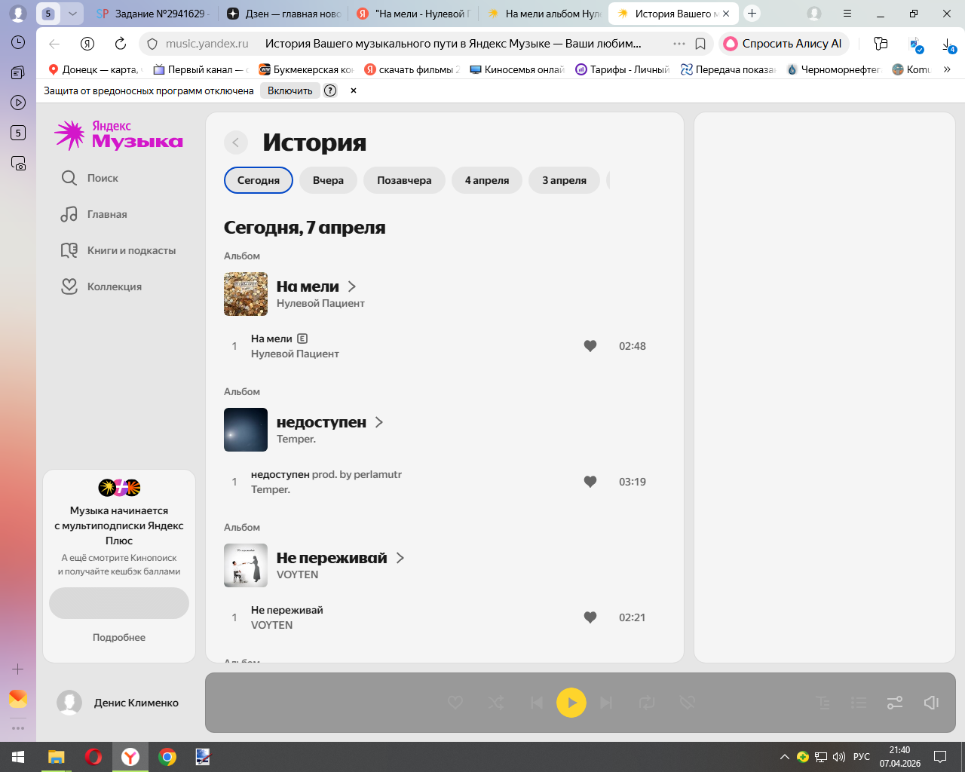This screenshot has width=965, height=772.
Task: Open Коллекция in the sidebar
Action: 101,286
